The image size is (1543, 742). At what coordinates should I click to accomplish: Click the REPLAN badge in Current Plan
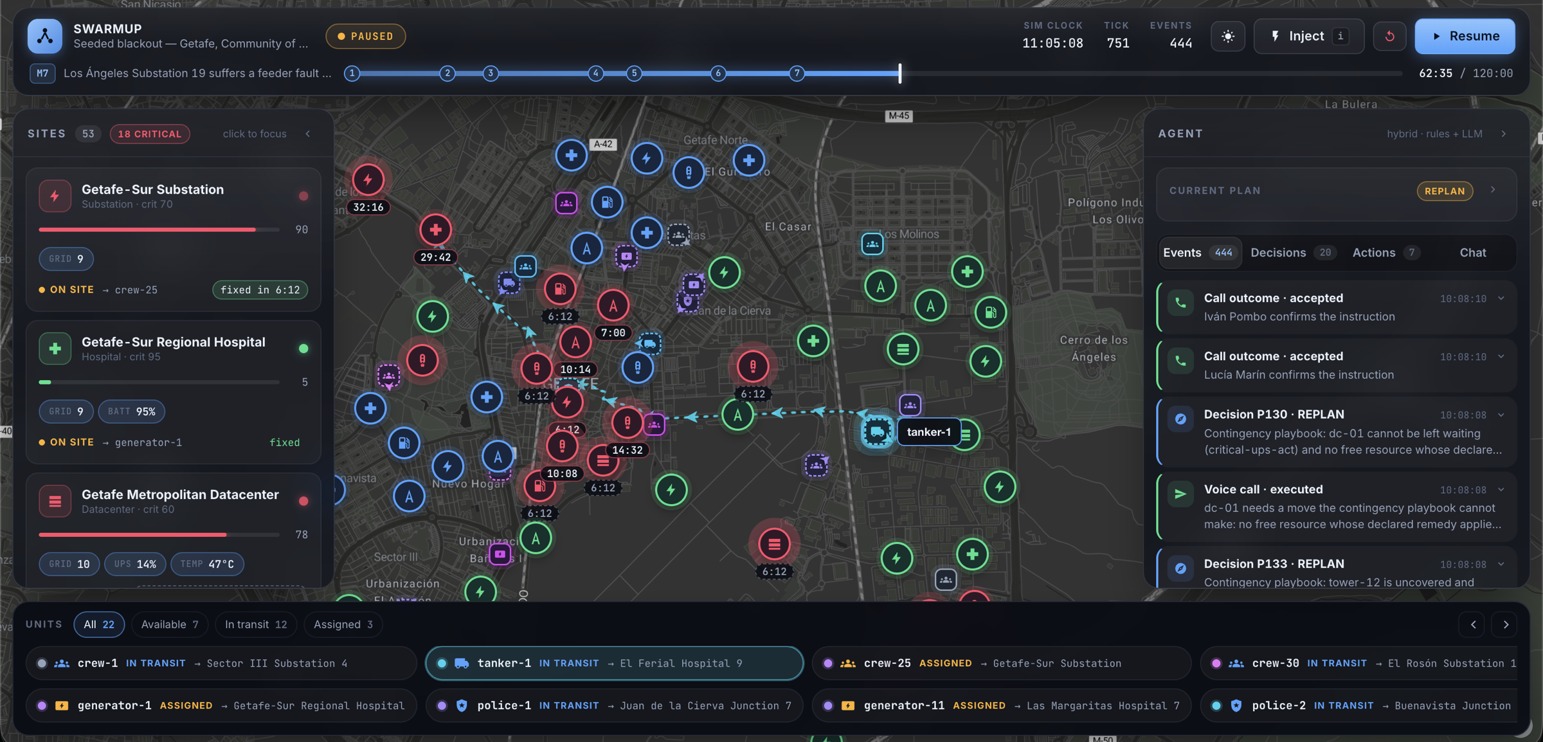(x=1445, y=191)
